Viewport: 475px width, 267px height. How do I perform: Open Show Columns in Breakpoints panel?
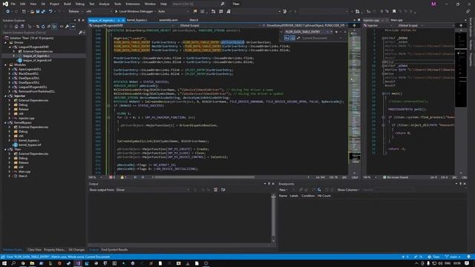(348, 190)
